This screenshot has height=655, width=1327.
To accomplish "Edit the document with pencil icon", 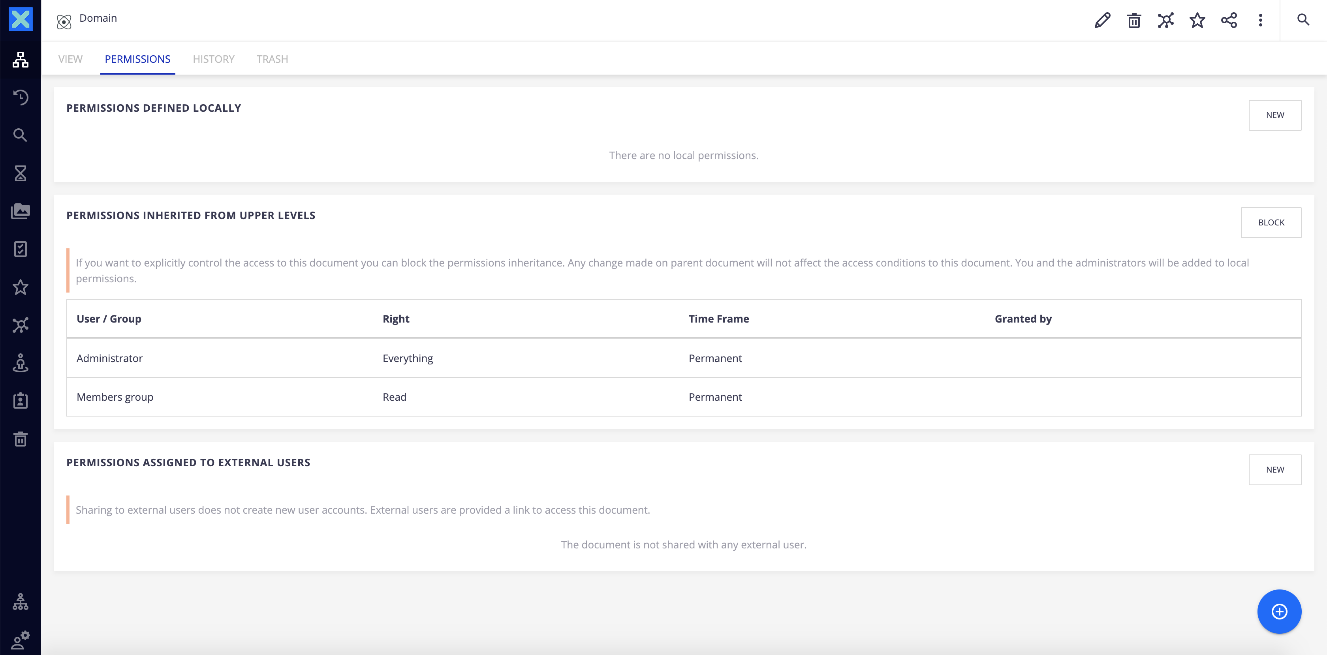I will [x=1102, y=21].
